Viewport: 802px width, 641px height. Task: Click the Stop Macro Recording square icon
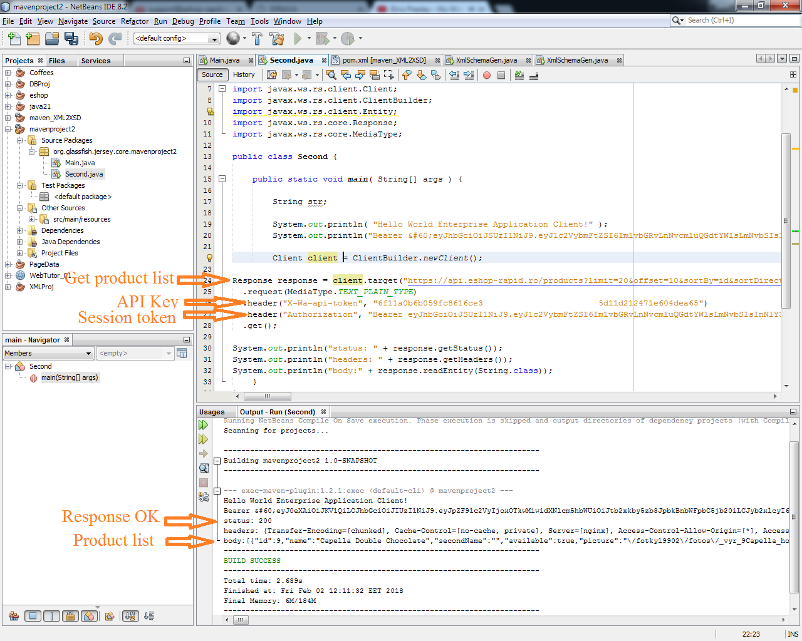tap(501, 75)
